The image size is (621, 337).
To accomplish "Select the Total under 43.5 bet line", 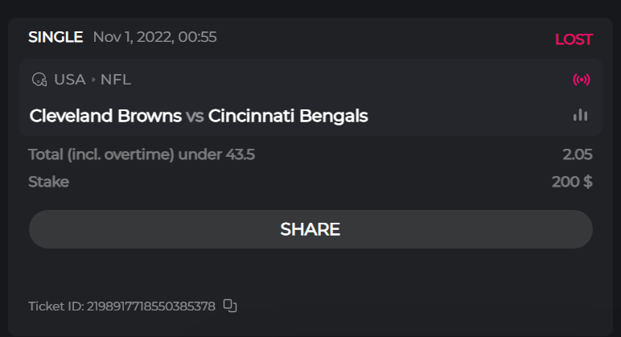I will click(x=142, y=154).
